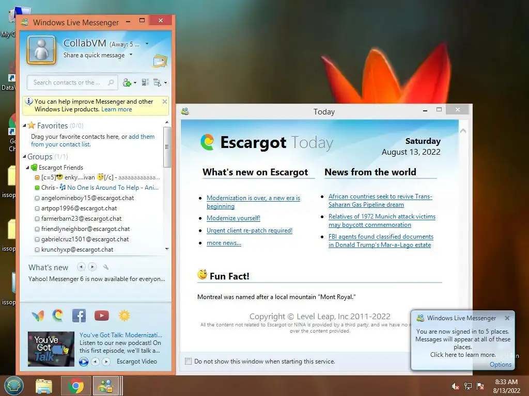Open the Escargot icon in bottom bar
Viewport: 529px width, 396px height.
58,316
